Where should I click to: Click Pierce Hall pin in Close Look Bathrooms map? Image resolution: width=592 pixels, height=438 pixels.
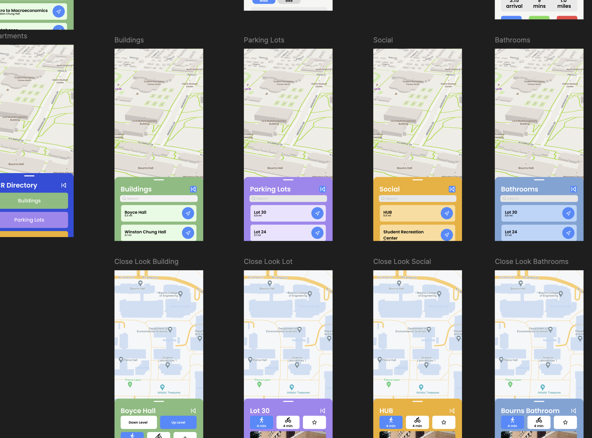501,360
